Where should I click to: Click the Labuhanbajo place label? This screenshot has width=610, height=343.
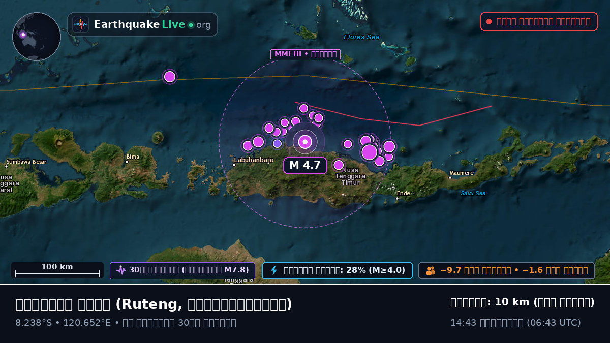254,160
